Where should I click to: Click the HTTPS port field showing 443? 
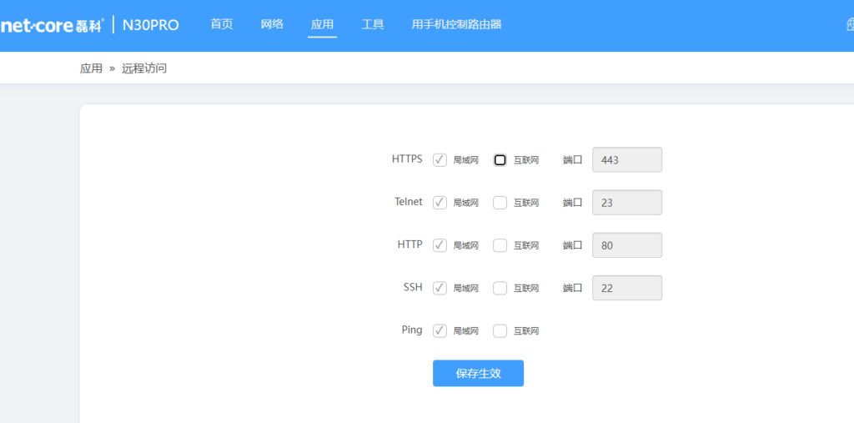pos(627,159)
